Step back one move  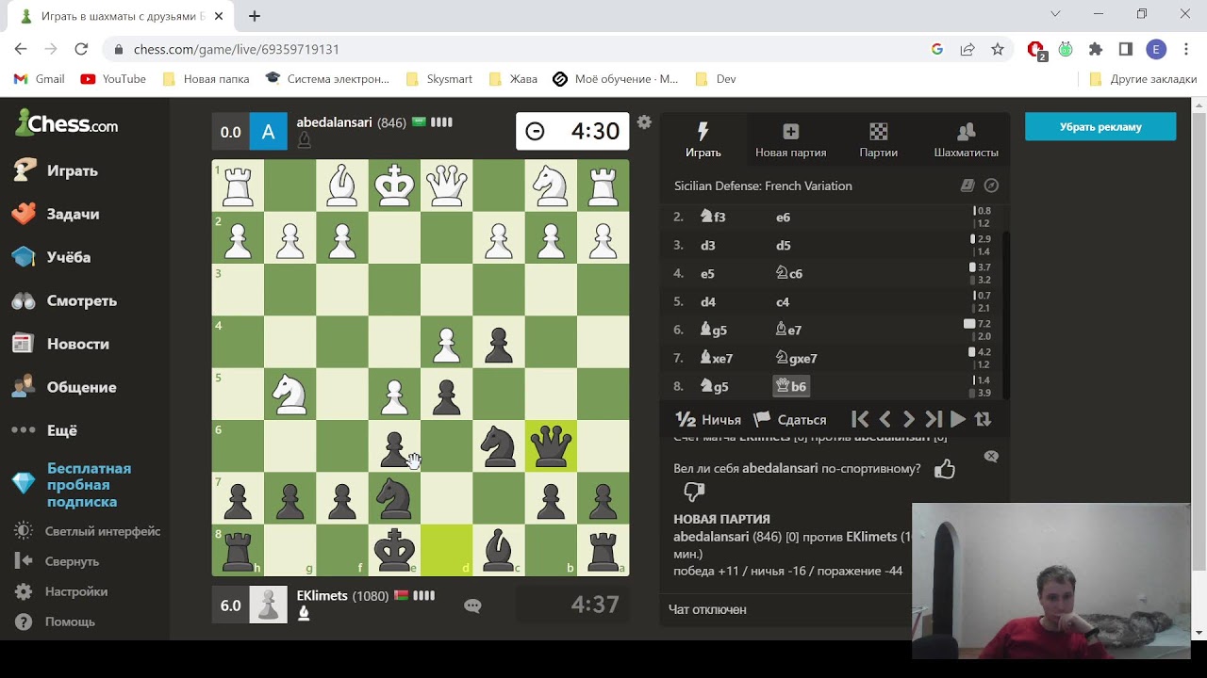click(885, 419)
